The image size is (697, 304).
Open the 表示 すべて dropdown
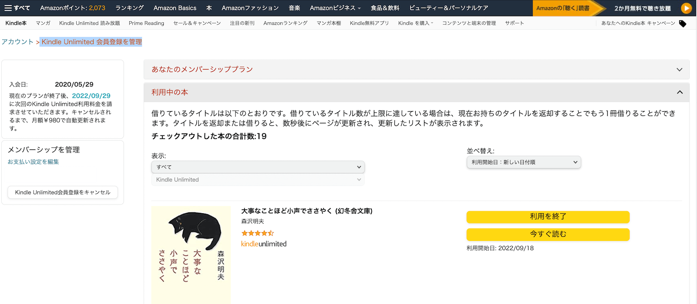[258, 167]
